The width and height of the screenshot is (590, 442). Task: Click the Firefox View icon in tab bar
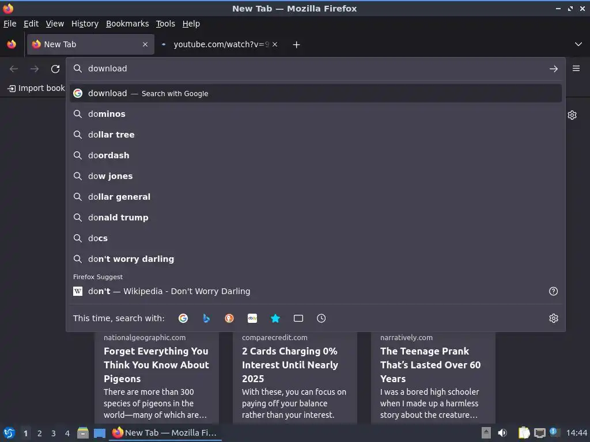[12, 44]
